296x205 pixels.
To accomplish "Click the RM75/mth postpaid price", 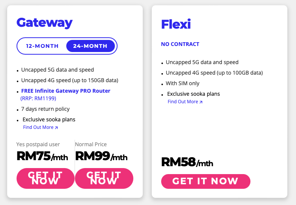I will 42,156.
